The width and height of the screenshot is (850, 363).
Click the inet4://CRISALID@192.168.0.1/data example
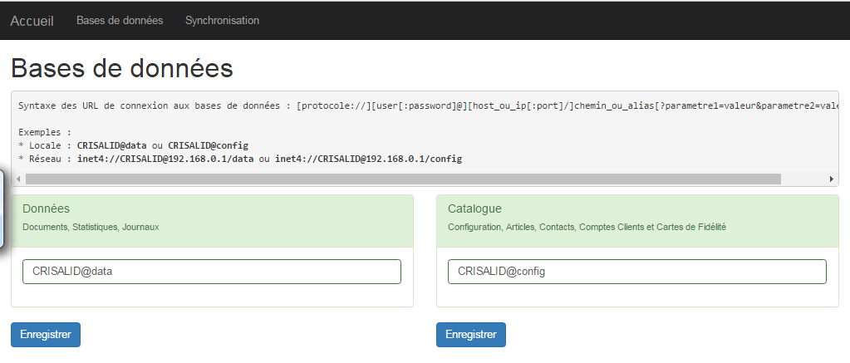tap(166, 159)
